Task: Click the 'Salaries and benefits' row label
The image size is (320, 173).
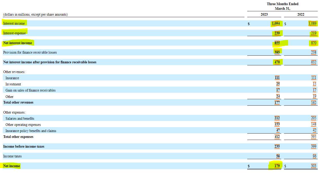Action: click(x=20, y=118)
